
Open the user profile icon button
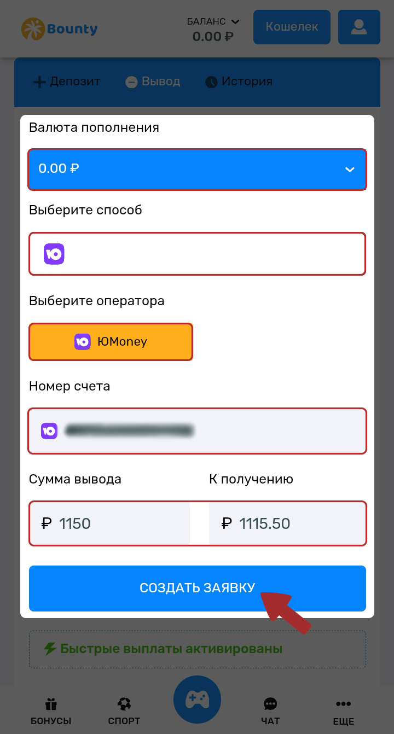point(359,27)
